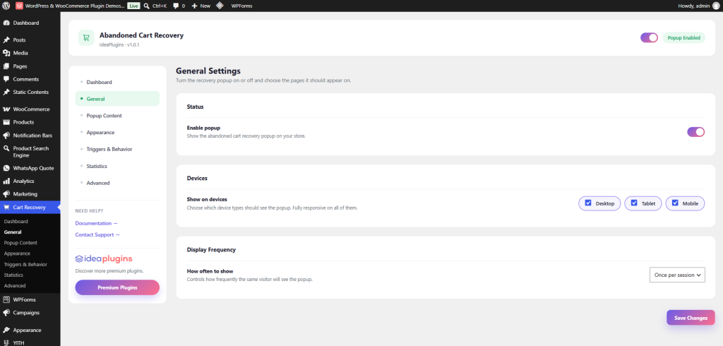Select General in plugin side navigation
Image resolution: width=723 pixels, height=346 pixels.
pyautogui.click(x=118, y=99)
